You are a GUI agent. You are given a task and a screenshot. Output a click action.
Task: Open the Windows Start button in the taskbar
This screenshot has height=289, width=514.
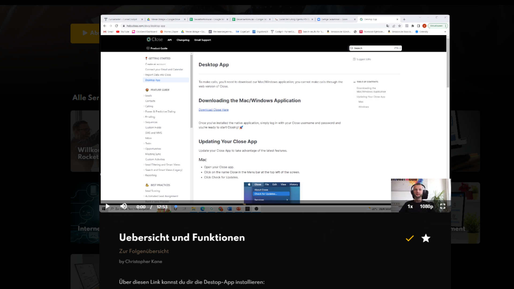click(103, 209)
